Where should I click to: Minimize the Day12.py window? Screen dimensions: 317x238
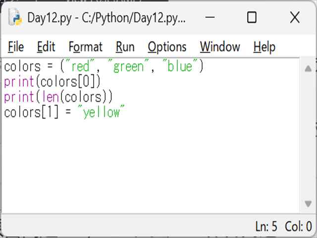(210, 17)
